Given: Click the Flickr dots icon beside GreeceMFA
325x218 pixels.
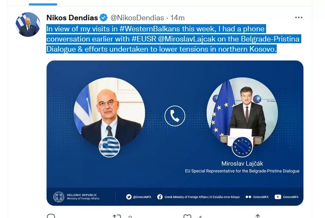Looking at the screenshot, I should coord(248,197).
